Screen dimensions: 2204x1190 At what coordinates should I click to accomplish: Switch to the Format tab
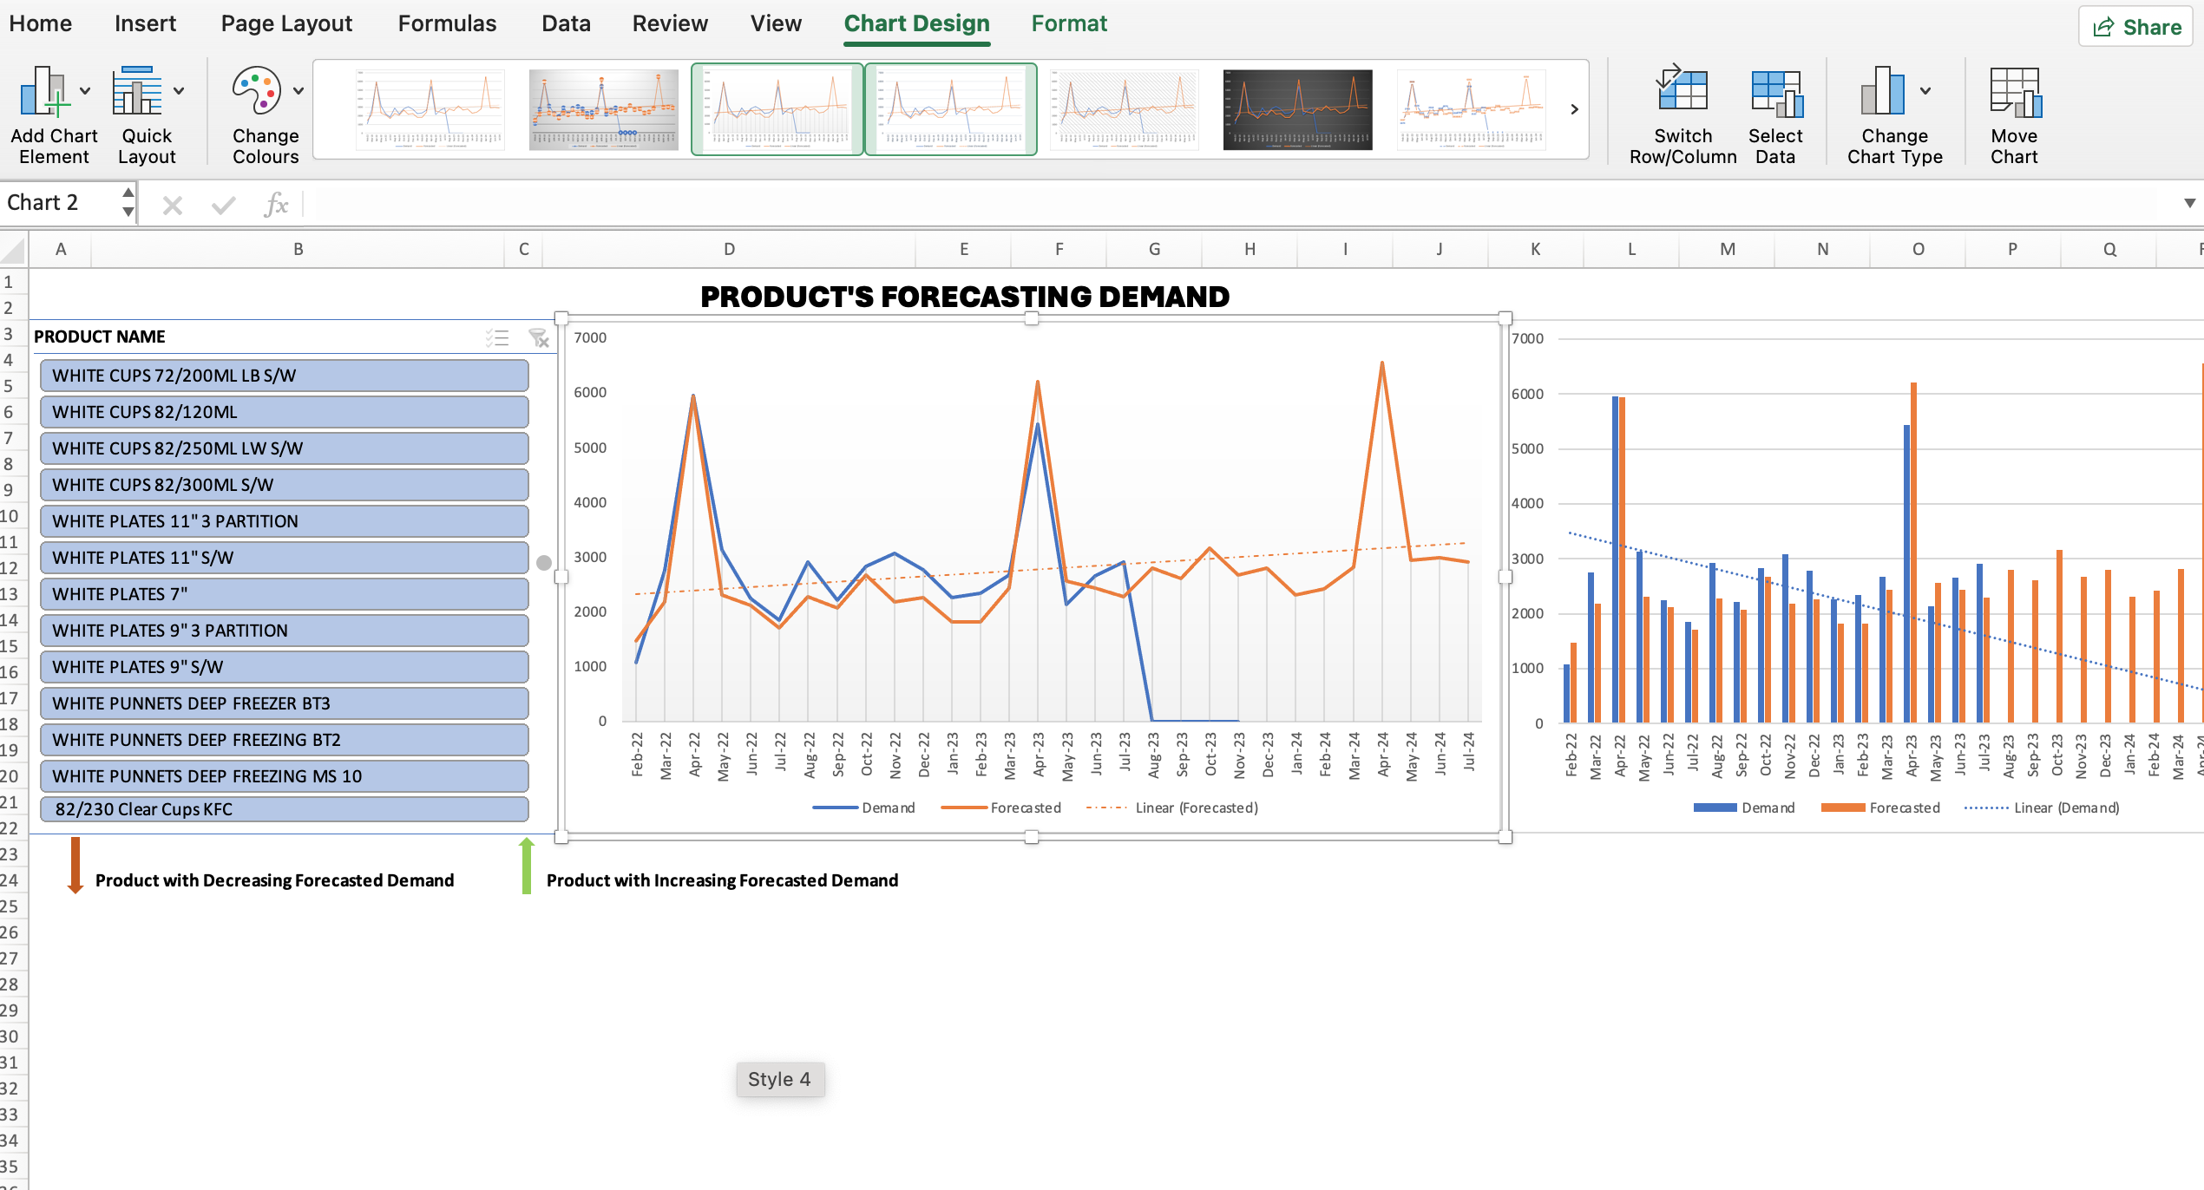(x=1069, y=23)
